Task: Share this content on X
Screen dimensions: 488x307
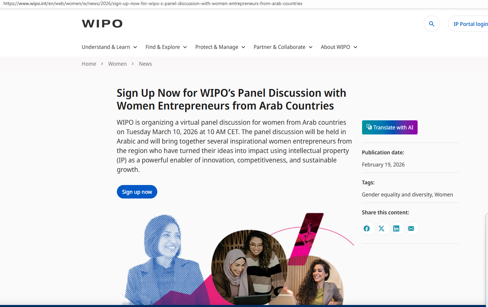Action: pos(382,228)
